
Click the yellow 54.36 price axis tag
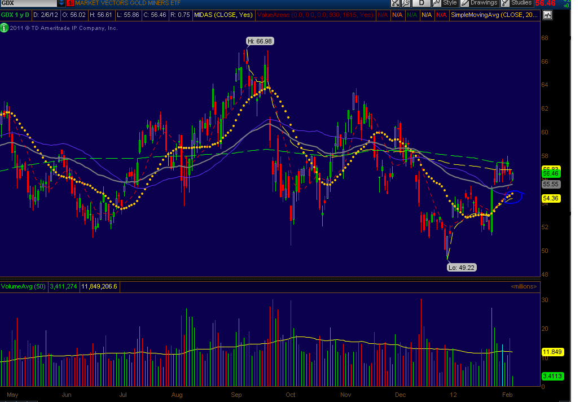[551, 198]
